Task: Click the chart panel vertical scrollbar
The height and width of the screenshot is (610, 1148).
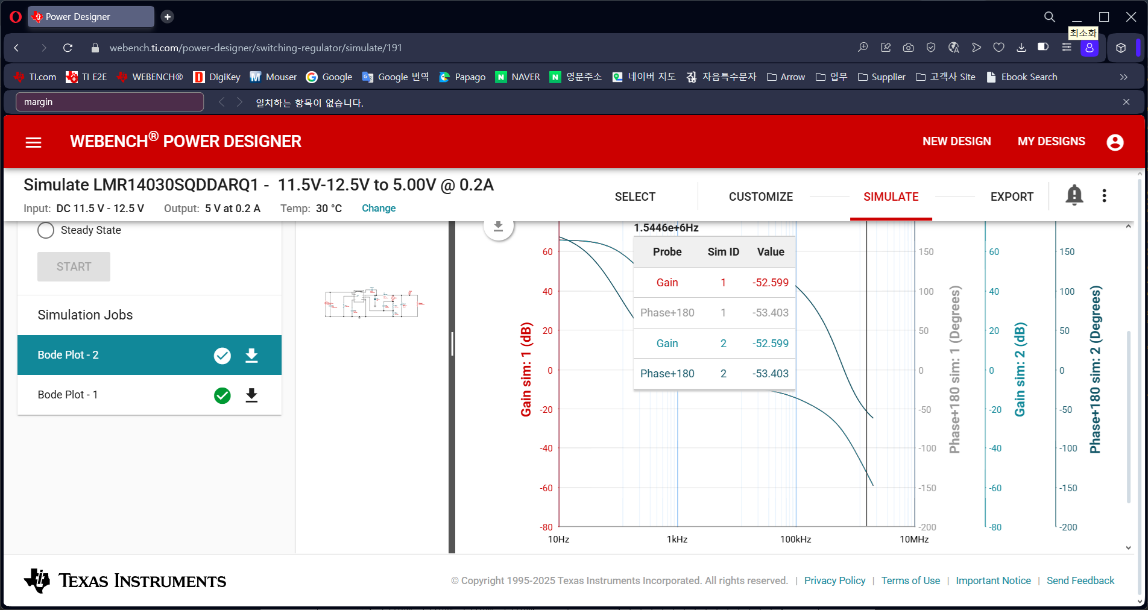Action: 1128,416
